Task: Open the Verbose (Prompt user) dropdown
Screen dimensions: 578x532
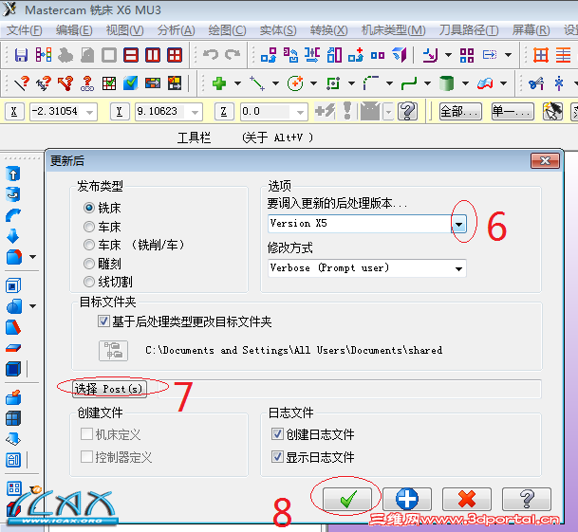Action: click(459, 268)
